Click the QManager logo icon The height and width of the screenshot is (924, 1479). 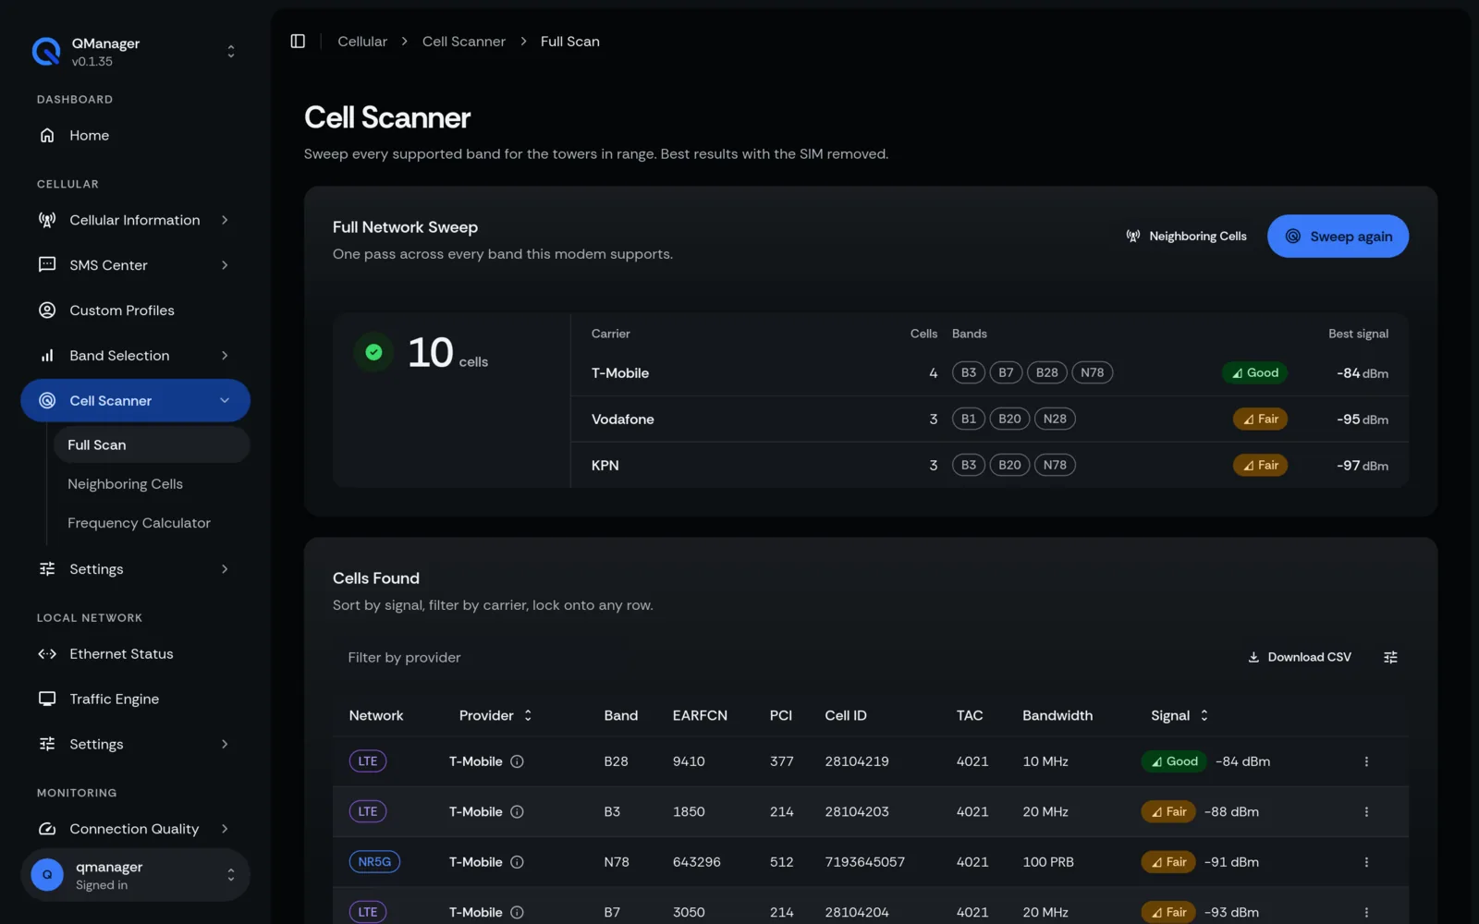(x=46, y=52)
